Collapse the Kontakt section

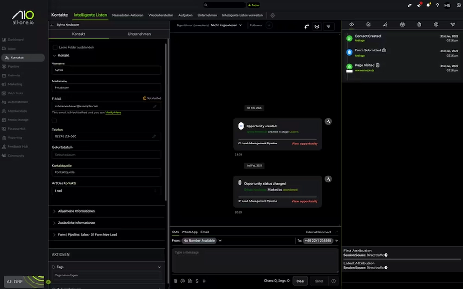[54, 55]
